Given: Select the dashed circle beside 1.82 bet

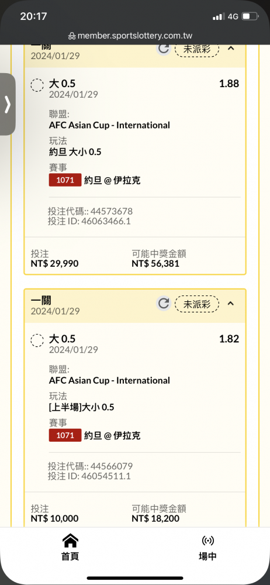Looking at the screenshot, I should (37, 340).
